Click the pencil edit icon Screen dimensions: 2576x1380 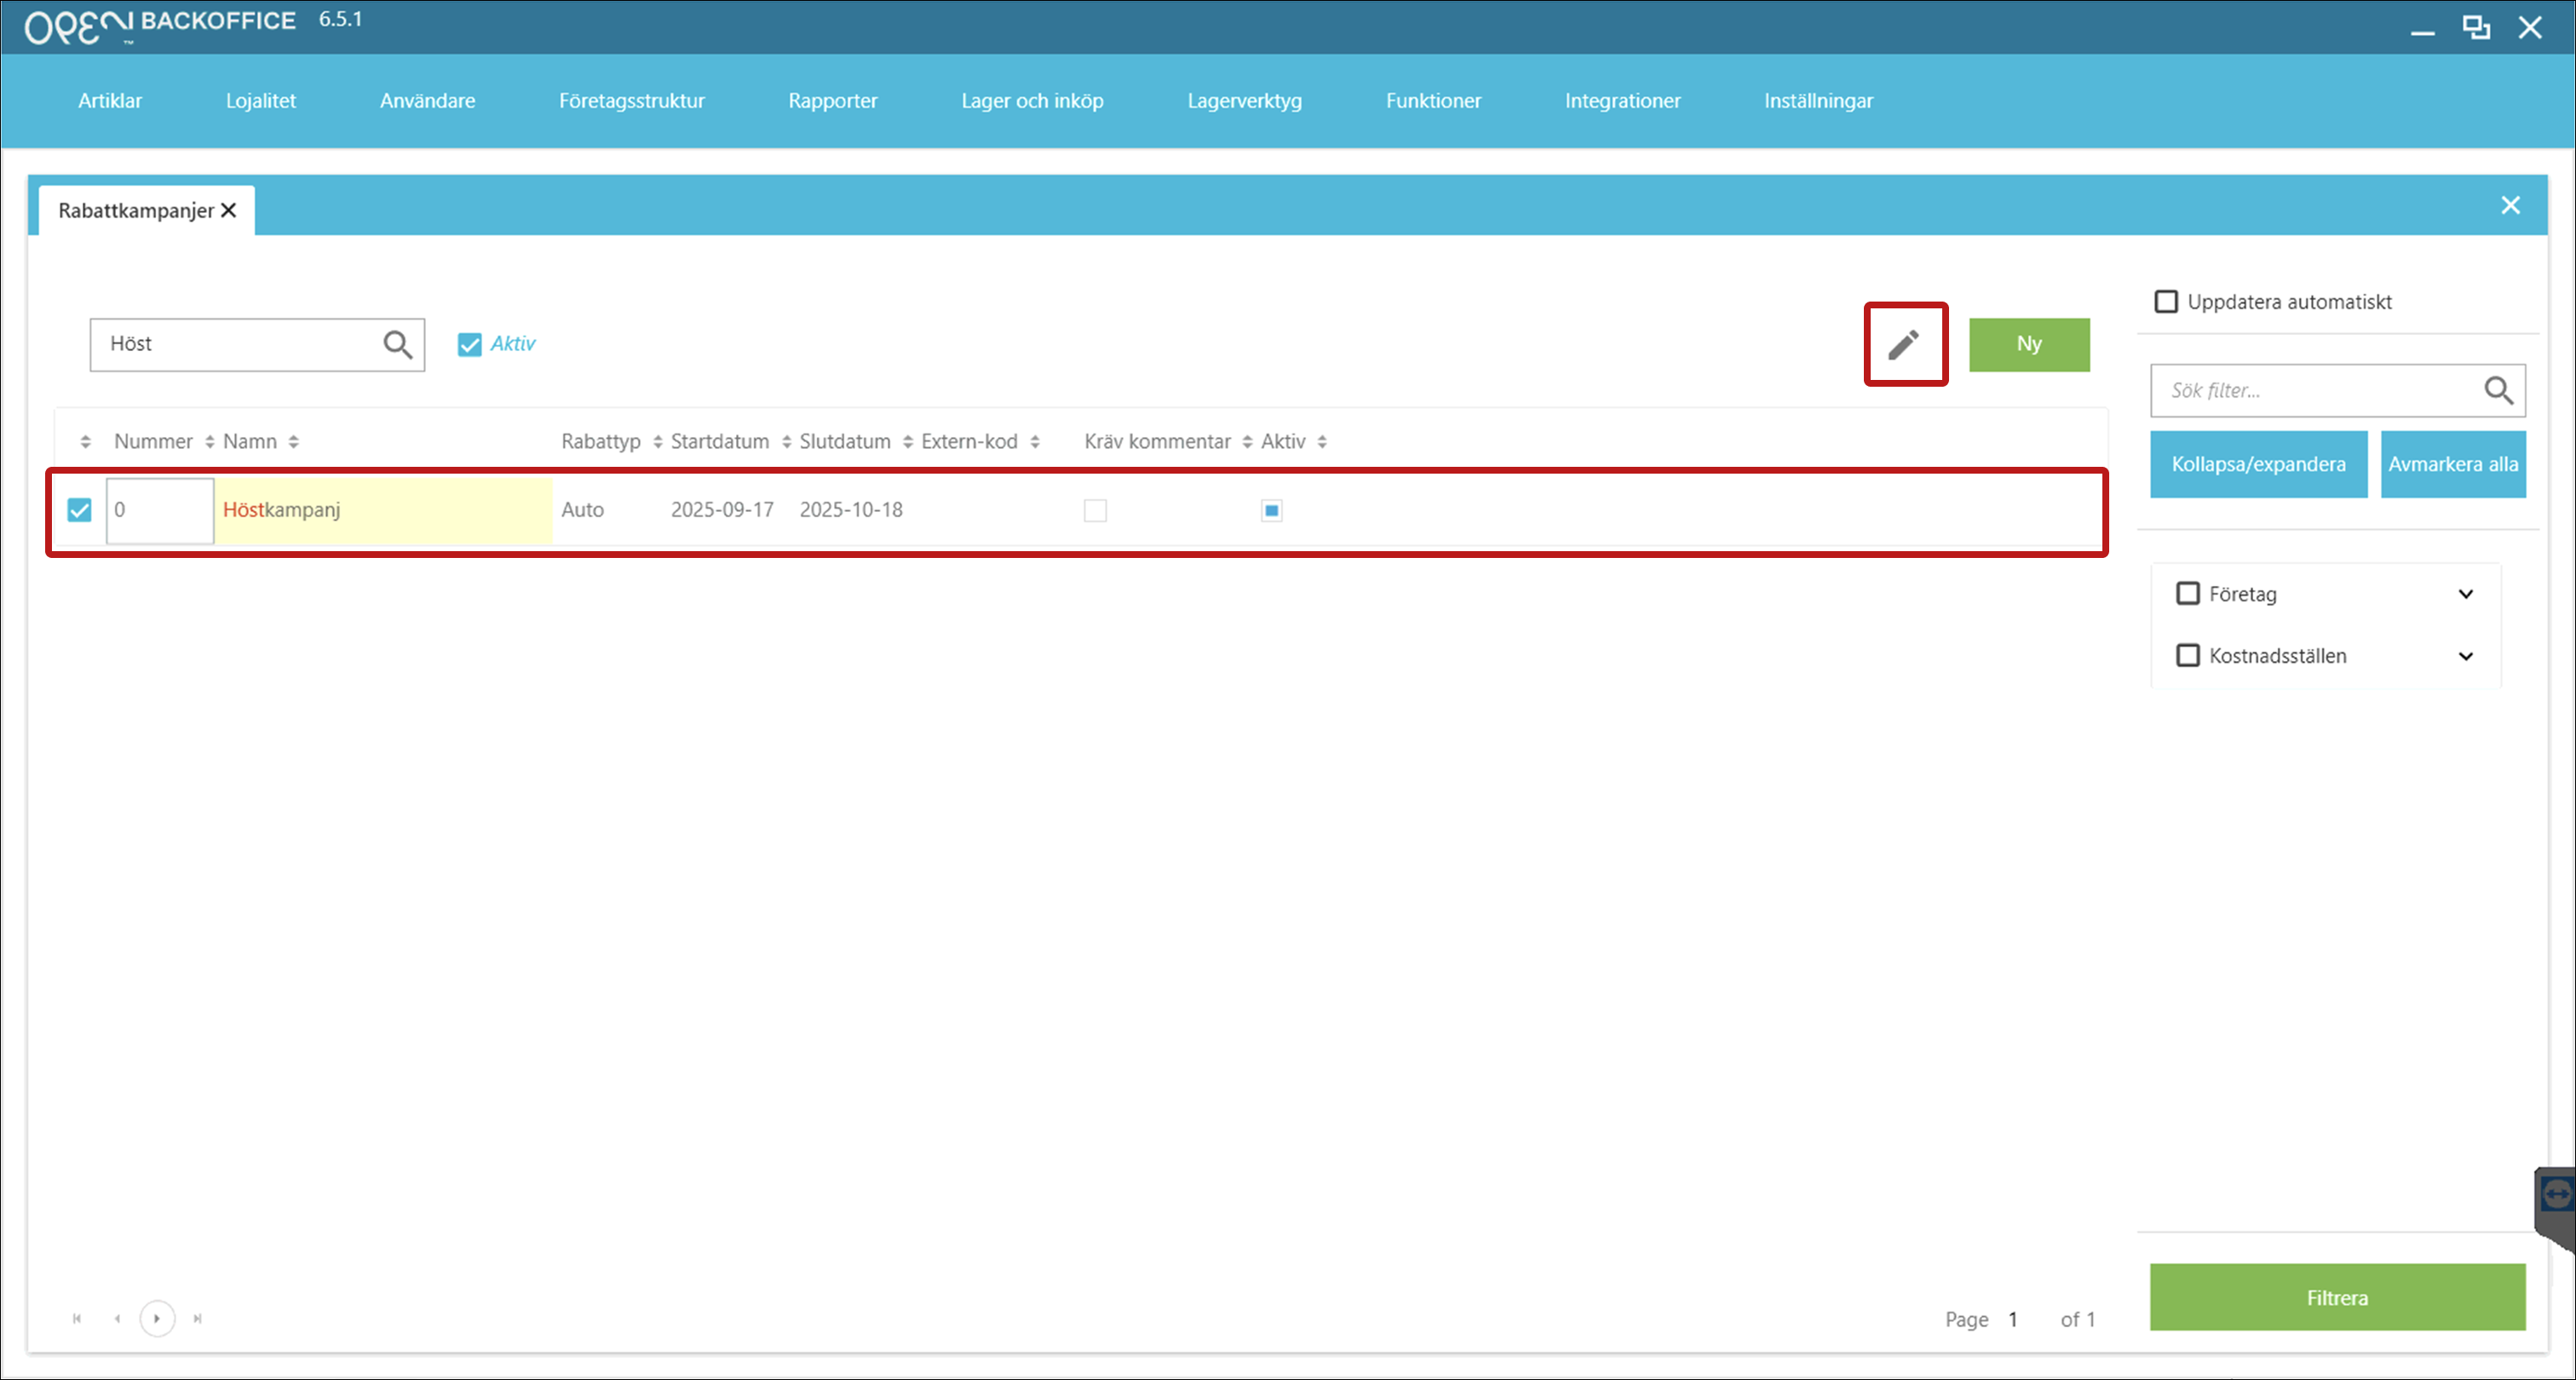(x=1904, y=344)
